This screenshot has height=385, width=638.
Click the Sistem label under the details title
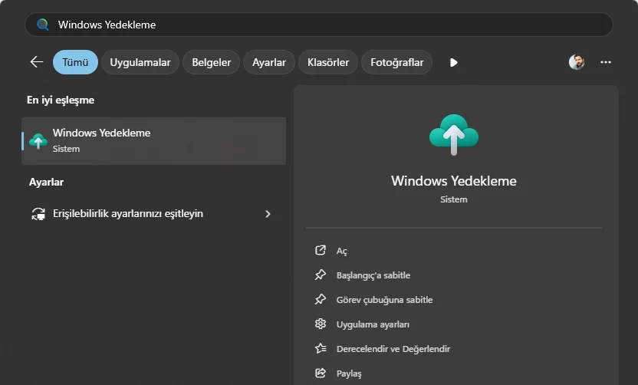pyautogui.click(x=454, y=199)
